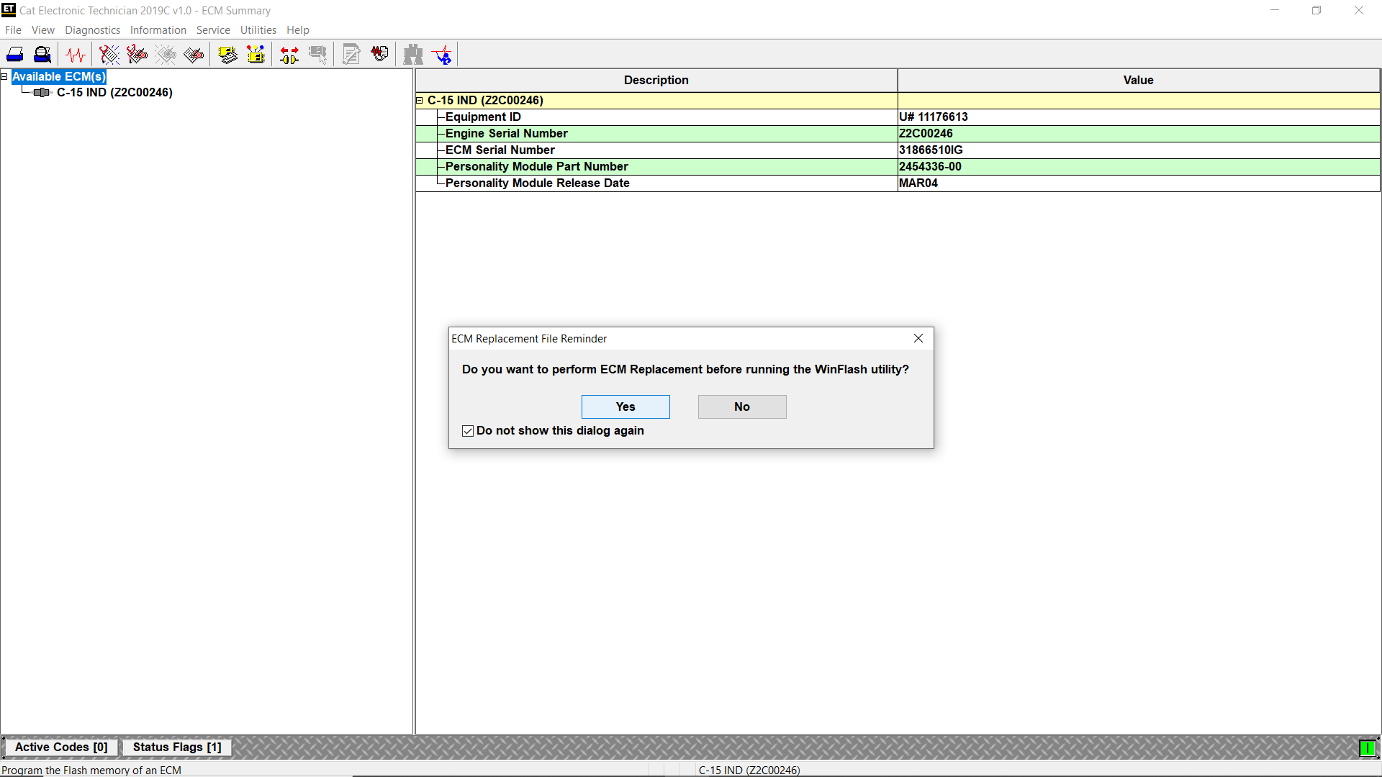Collapse the Available ECM(s) tree node
This screenshot has height=777, width=1382.
click(4, 76)
